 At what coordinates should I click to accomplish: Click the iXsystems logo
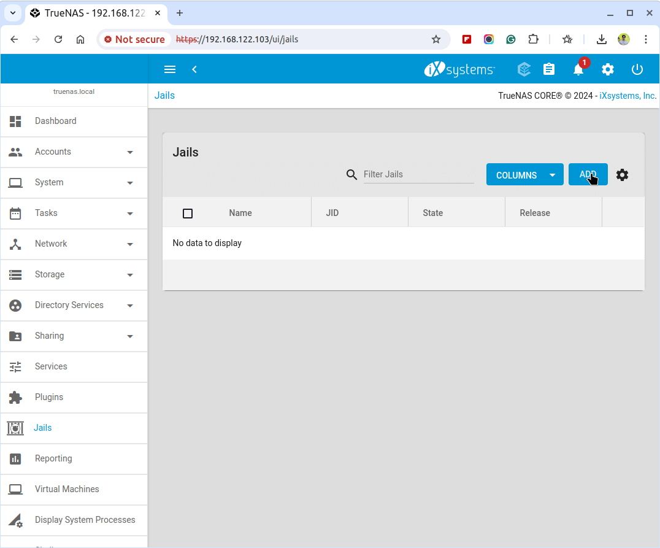click(459, 69)
